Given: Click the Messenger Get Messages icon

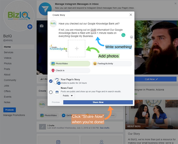Looking at the screenshot, I should pyautogui.click(x=63, y=115).
